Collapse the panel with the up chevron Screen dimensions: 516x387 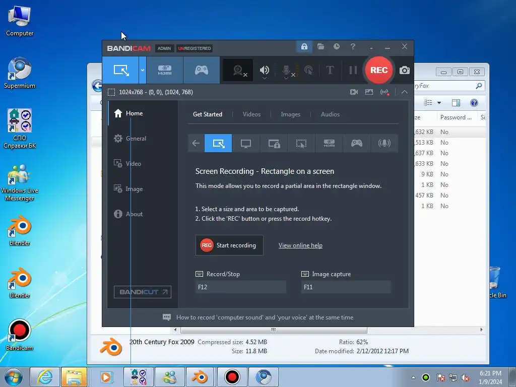tap(405, 92)
